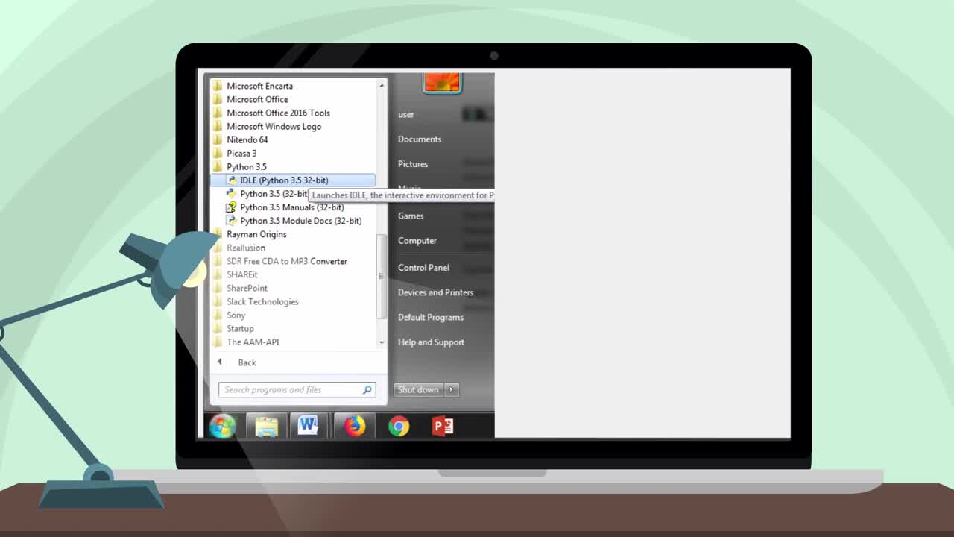Click the Sony folder icon

click(218, 315)
